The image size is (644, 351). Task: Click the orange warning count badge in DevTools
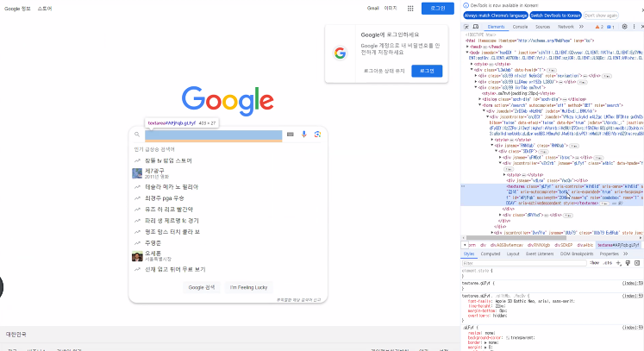599,27
